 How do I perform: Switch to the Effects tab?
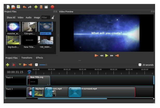(x=39, y=58)
